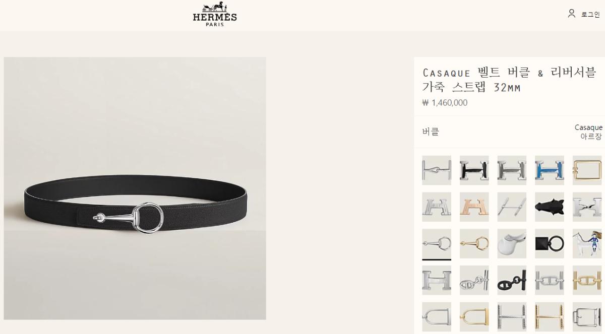Select the gold twisted rope H buckle
The image size is (605, 334).
[550, 317]
